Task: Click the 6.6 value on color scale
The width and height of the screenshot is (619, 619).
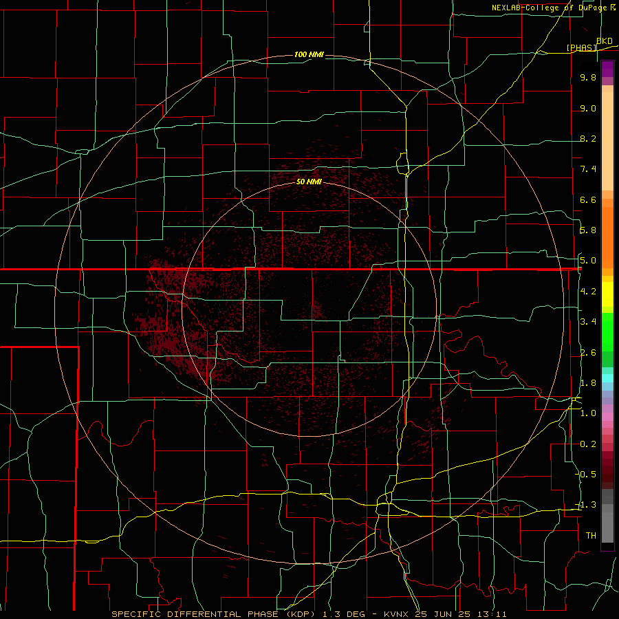Action: (x=588, y=200)
